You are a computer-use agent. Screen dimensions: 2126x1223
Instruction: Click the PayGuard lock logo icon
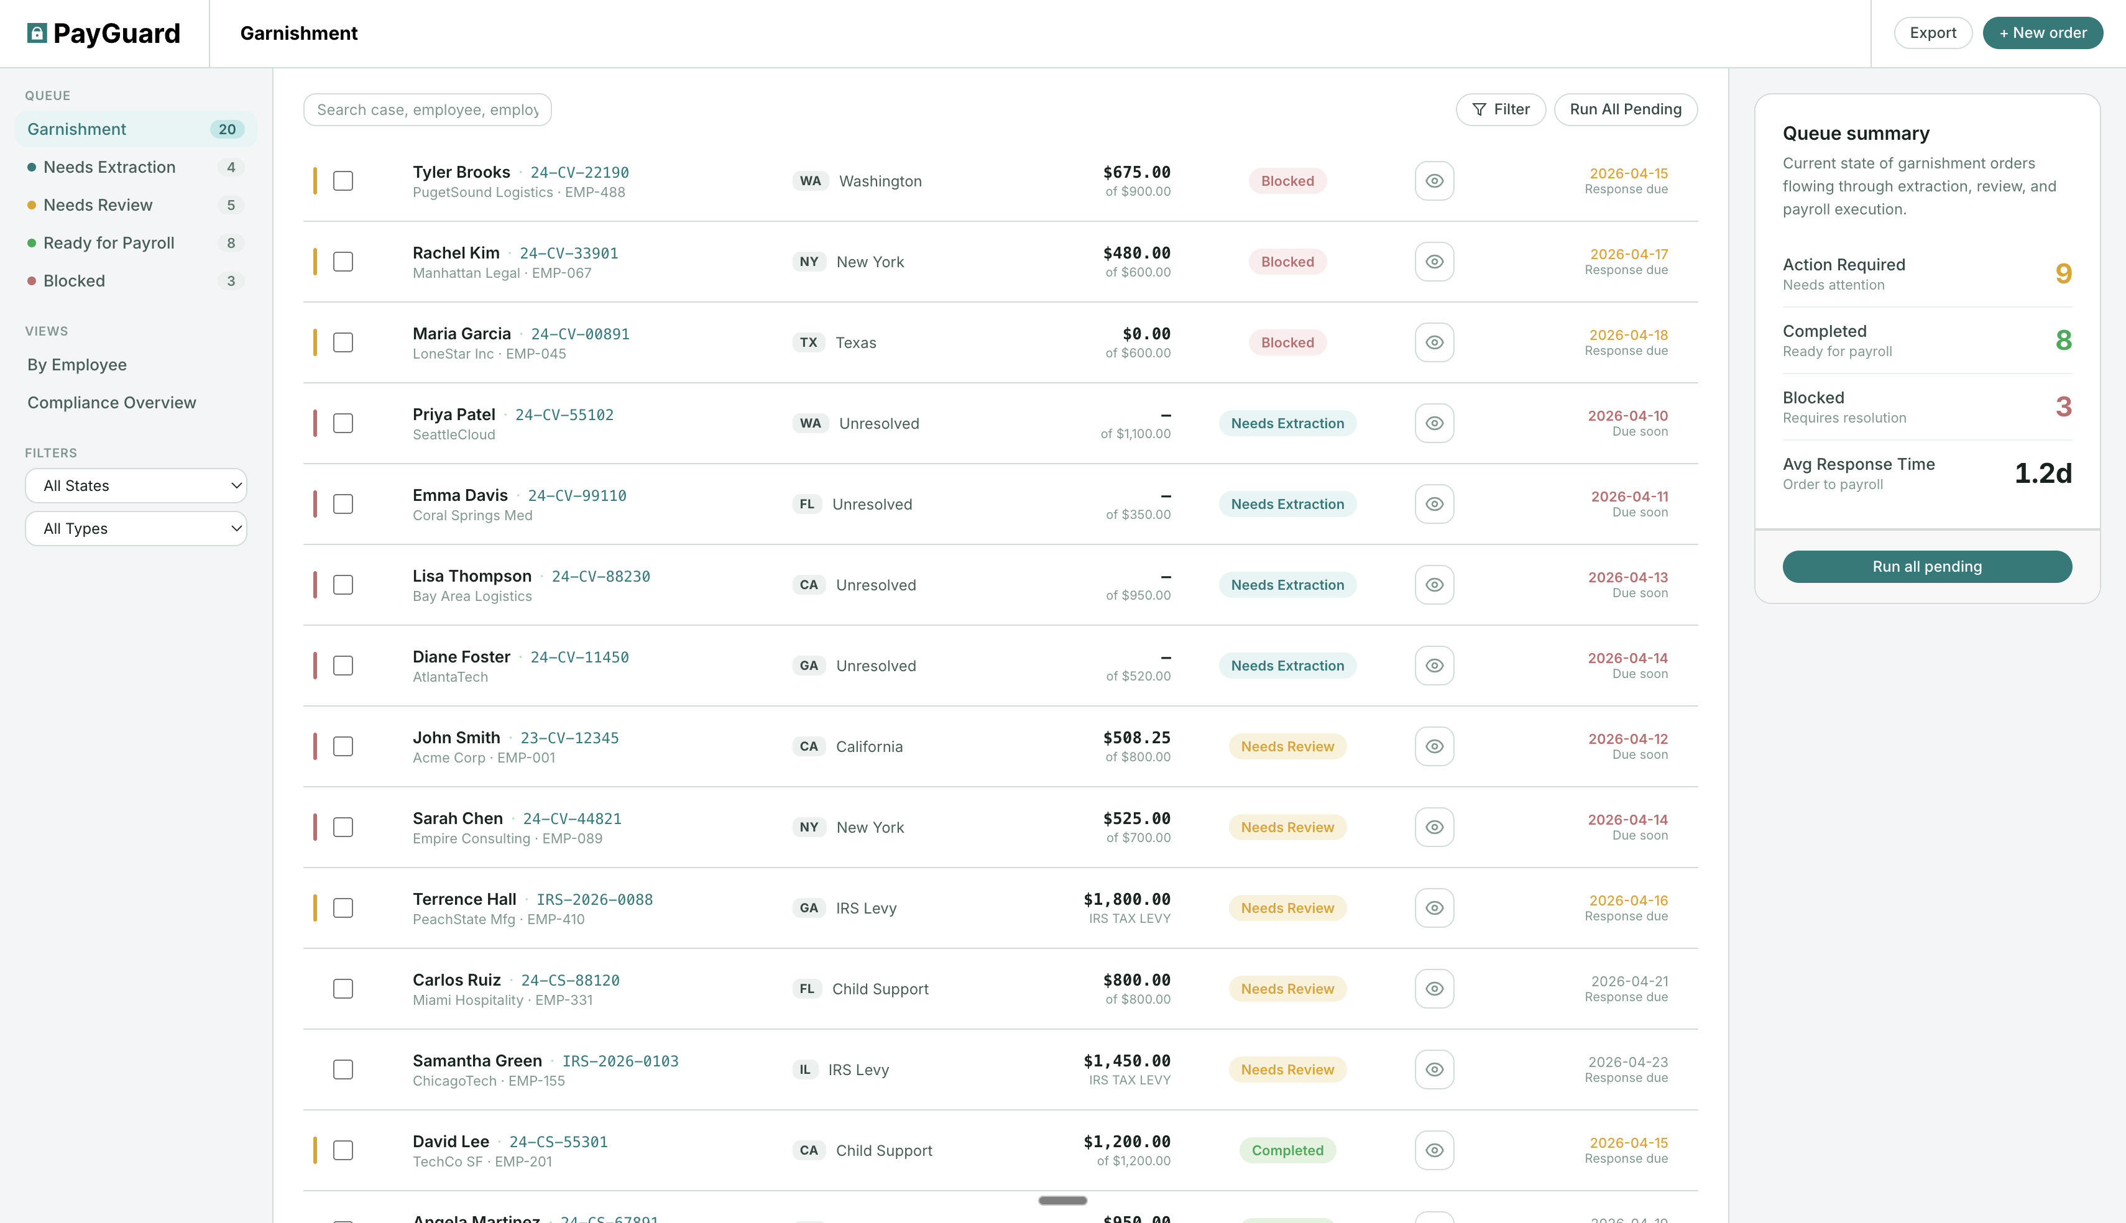(x=36, y=33)
